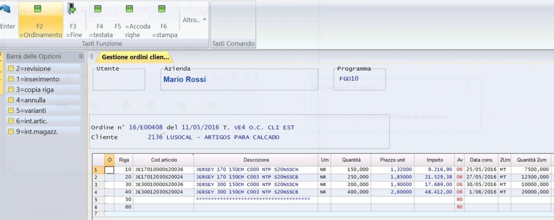Click article code JE30010000S20036

coord(159,185)
